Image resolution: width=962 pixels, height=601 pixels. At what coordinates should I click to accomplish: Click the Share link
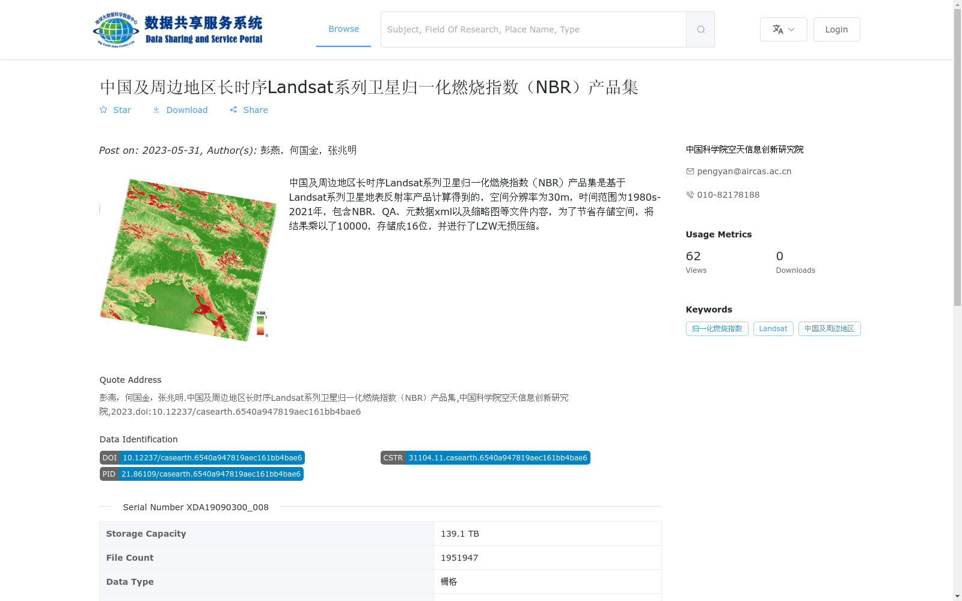(x=249, y=110)
